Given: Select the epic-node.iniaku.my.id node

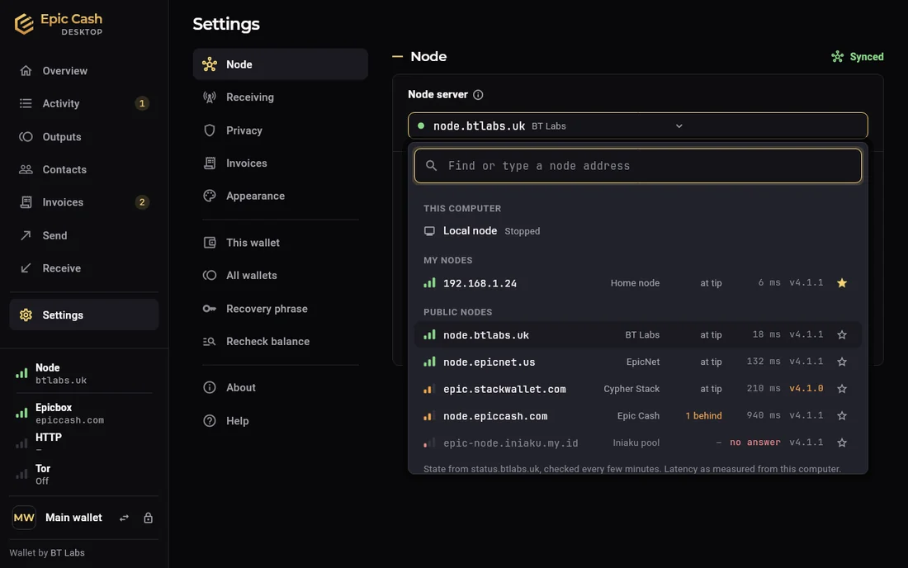Looking at the screenshot, I should tap(637, 443).
